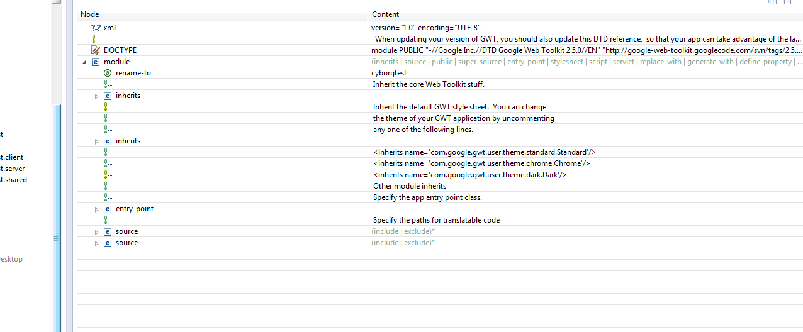The image size is (803, 332).
Task: Click comment icon for 'Inherit the core Web Toolkit stuff'
Action: [108, 84]
